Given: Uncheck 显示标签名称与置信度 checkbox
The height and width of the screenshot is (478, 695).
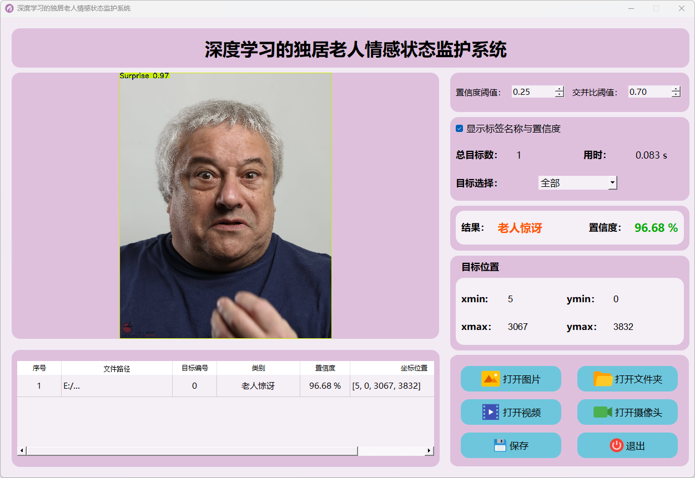Looking at the screenshot, I should pos(459,129).
